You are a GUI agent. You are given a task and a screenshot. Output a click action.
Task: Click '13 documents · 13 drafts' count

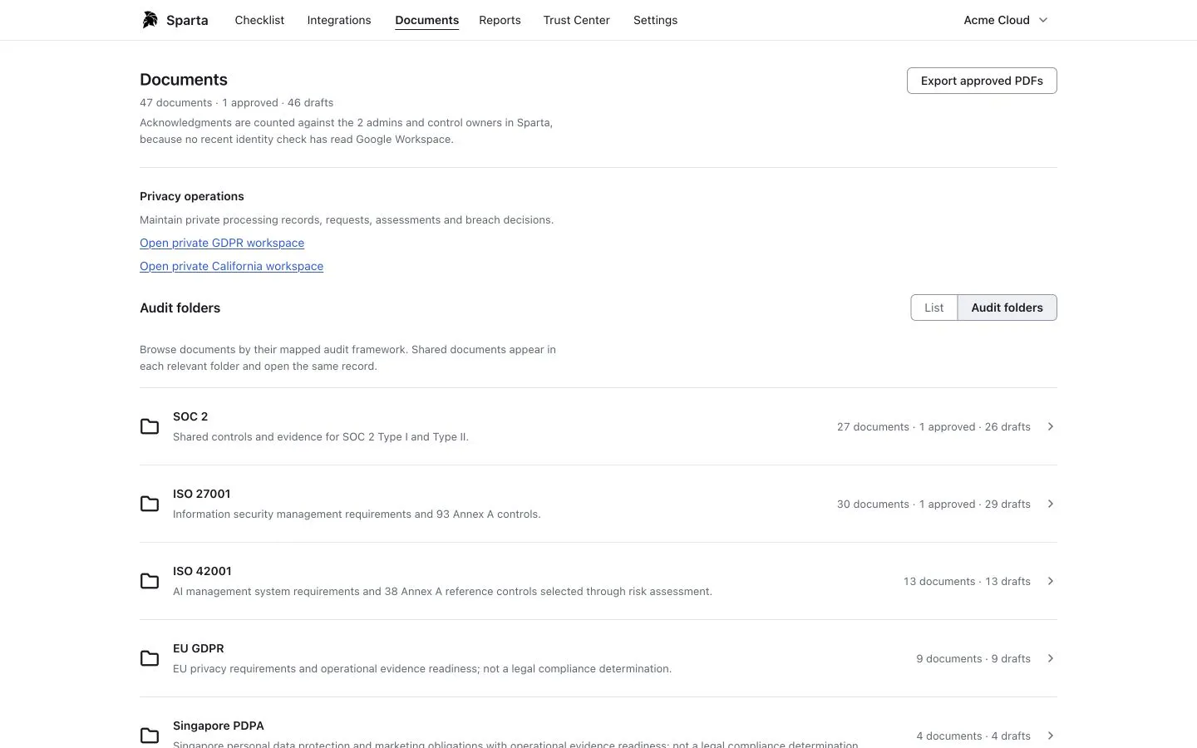(967, 581)
